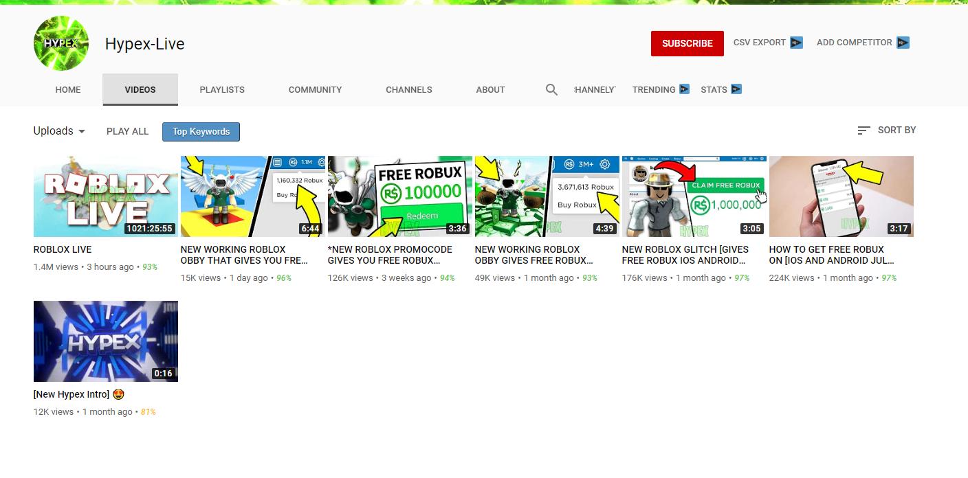Switch to the ABOUT tab
This screenshot has width=968, height=478.
pos(490,89)
